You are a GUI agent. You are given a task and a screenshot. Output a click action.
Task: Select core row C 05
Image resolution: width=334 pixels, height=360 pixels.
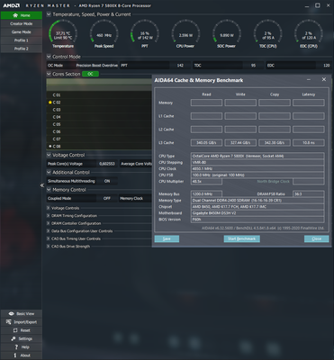click(x=99, y=124)
